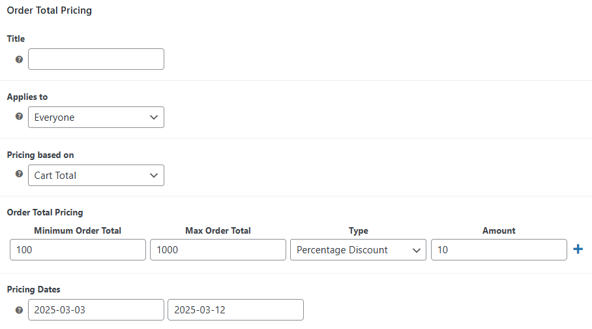Click the Max Order Total column label
Image resolution: width=592 pixels, height=329 pixels.
pyautogui.click(x=218, y=230)
